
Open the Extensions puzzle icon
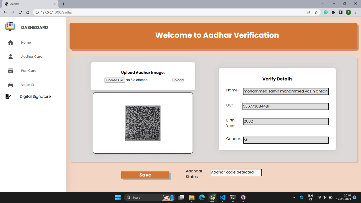click(333, 12)
